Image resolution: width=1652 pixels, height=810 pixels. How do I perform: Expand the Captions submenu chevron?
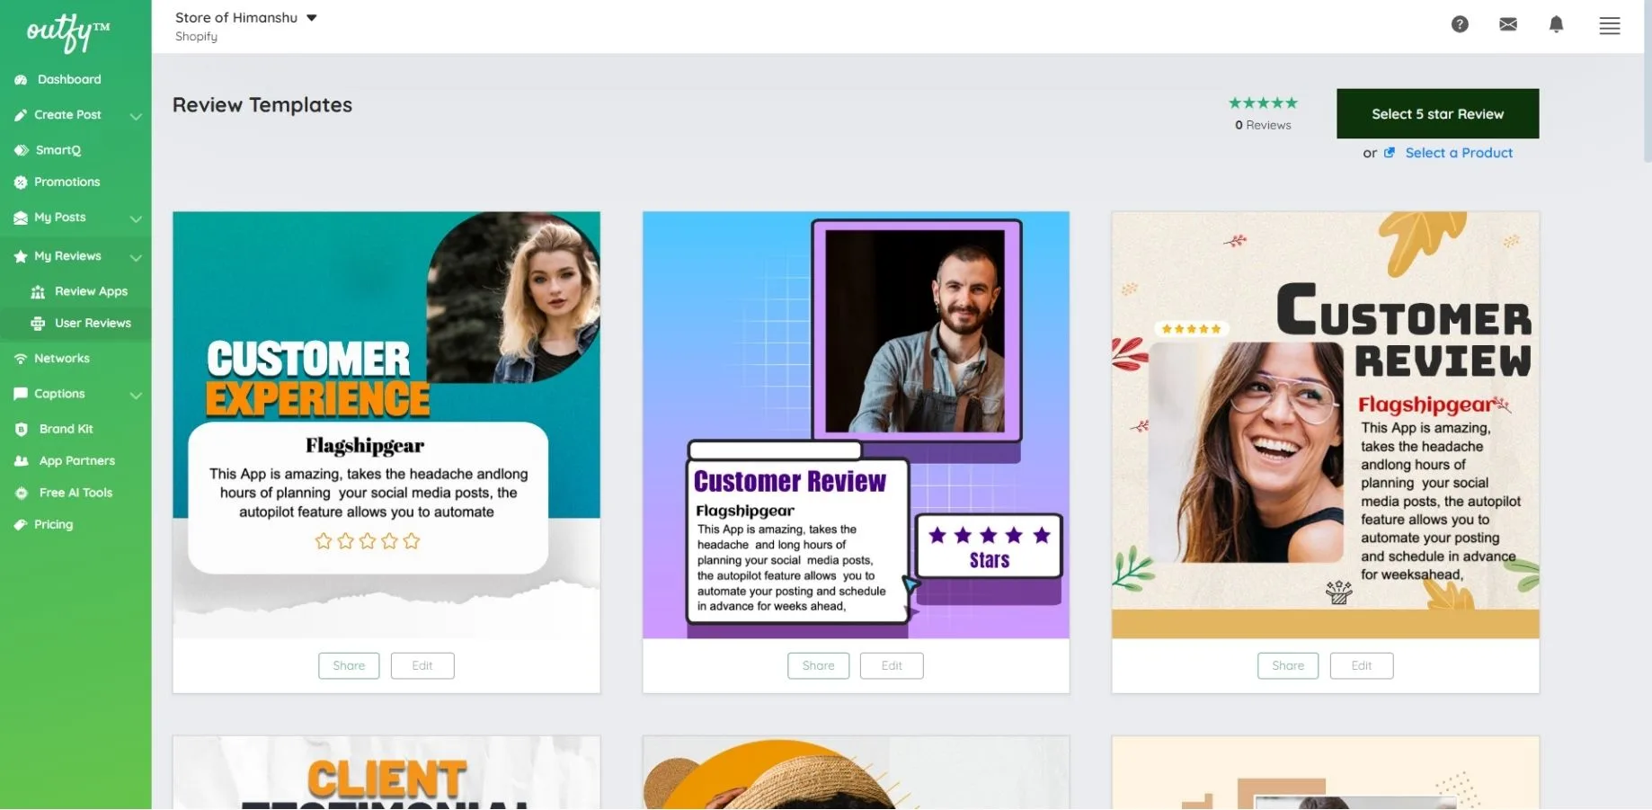coord(136,395)
